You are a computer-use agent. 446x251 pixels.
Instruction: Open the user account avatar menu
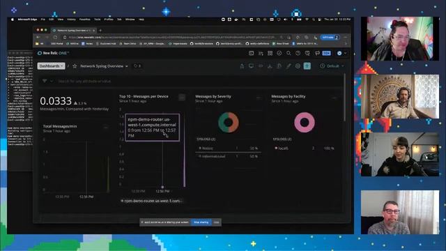pyautogui.click(x=341, y=53)
